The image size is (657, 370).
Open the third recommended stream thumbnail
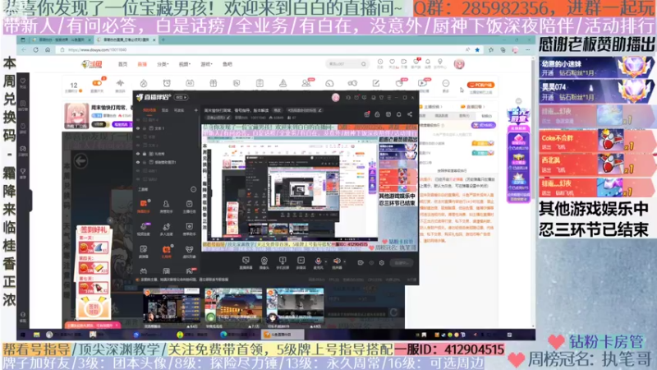(x=295, y=305)
